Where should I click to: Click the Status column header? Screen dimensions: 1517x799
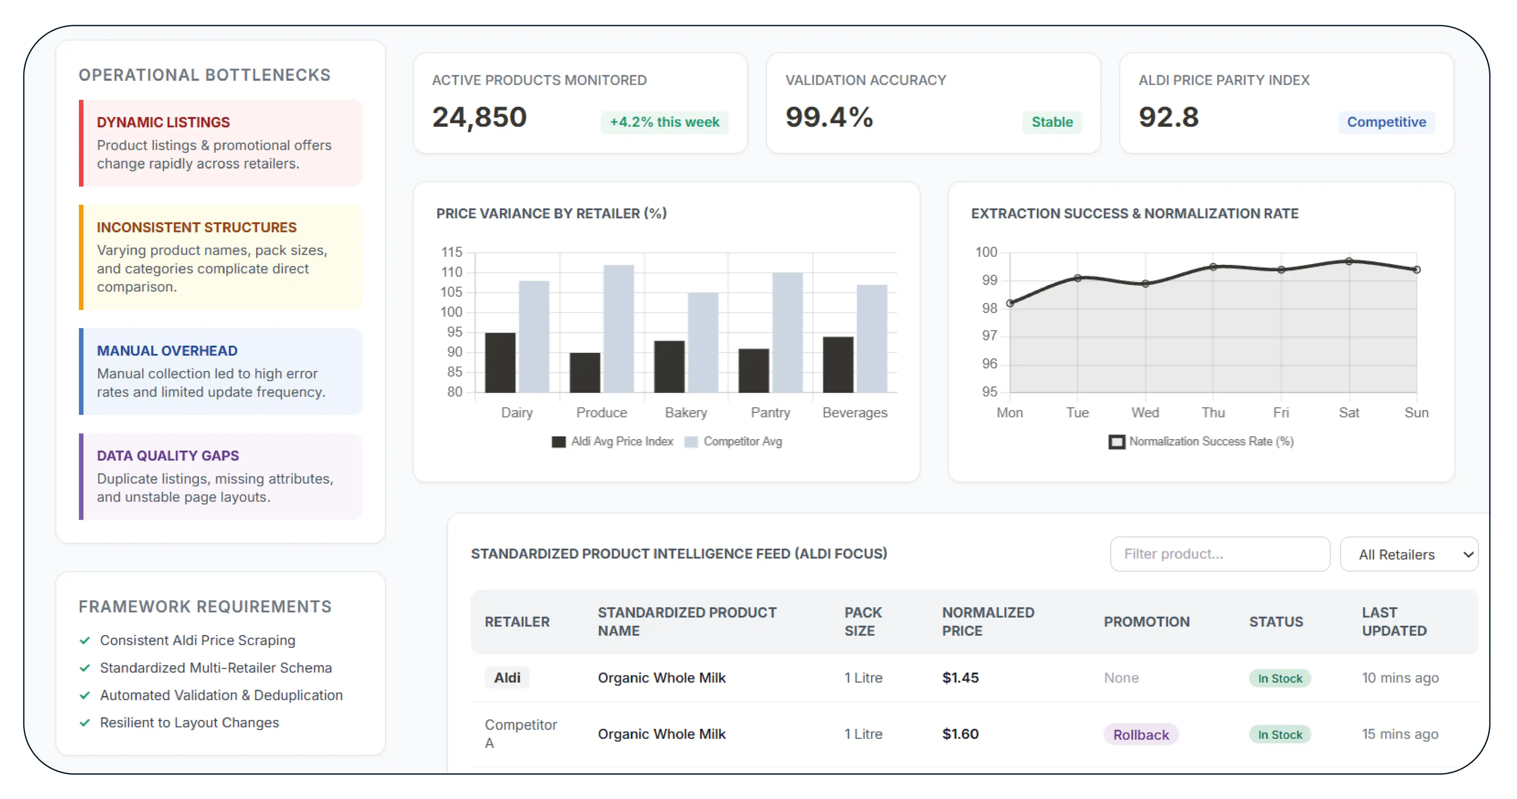pos(1276,622)
